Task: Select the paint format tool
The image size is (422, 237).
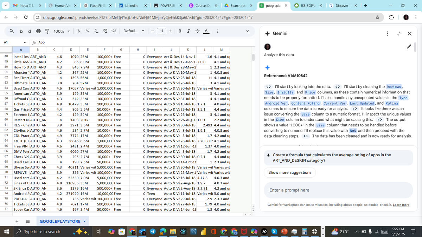Action: tap(47, 31)
